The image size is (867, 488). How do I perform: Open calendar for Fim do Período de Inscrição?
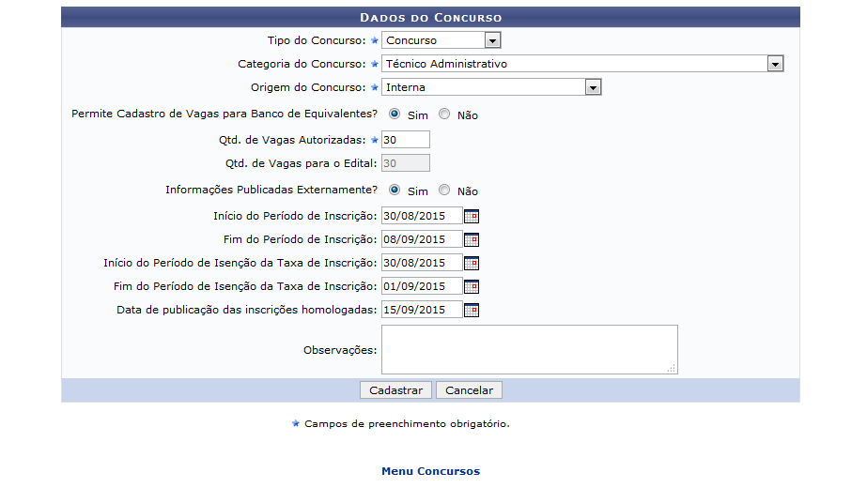[x=472, y=239]
